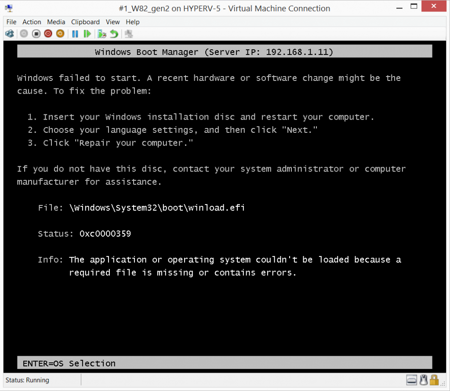Revert the virtual machine to checkpoint
The image size is (450, 391).
[114, 34]
